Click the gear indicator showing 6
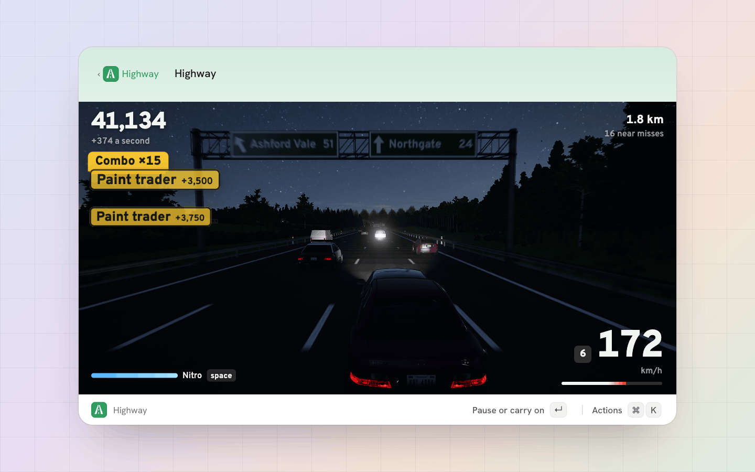The width and height of the screenshot is (755, 472). (x=583, y=354)
